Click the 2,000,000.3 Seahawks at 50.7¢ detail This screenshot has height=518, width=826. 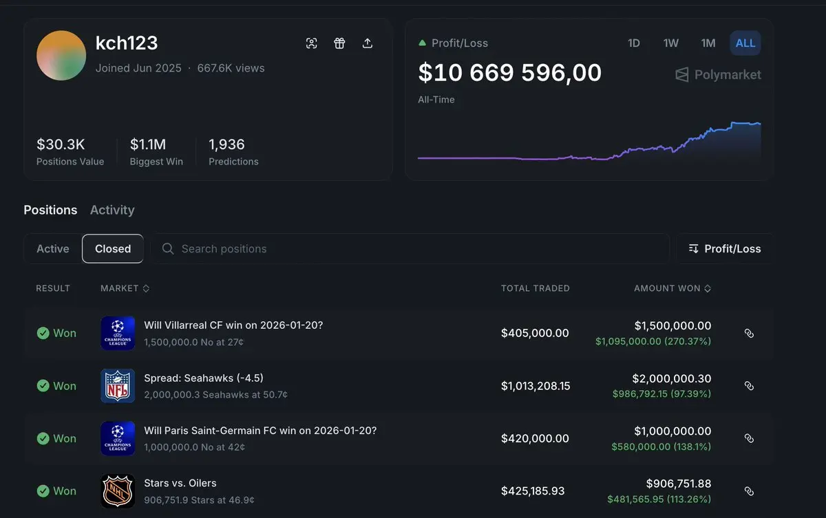pyautogui.click(x=216, y=395)
